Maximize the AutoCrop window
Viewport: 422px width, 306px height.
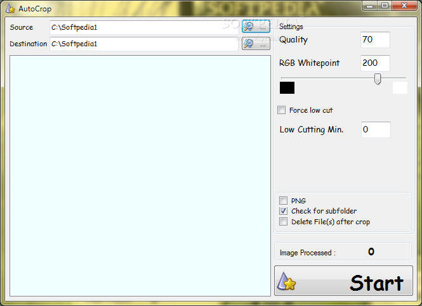coord(385,6)
